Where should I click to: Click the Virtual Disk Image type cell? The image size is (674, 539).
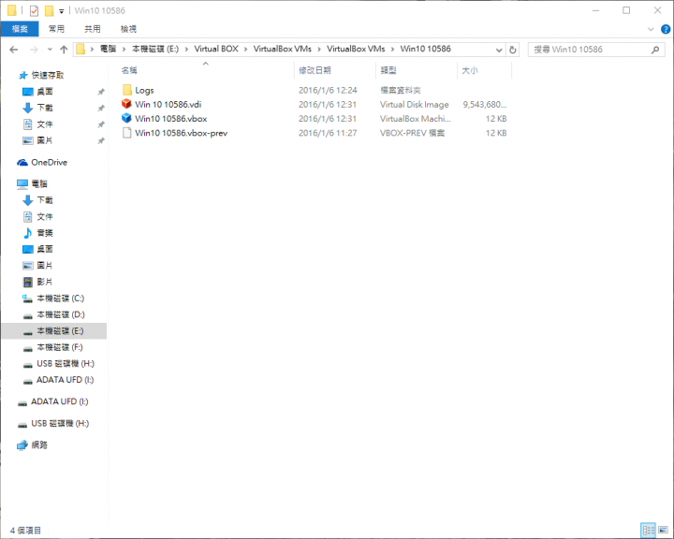pyautogui.click(x=414, y=105)
